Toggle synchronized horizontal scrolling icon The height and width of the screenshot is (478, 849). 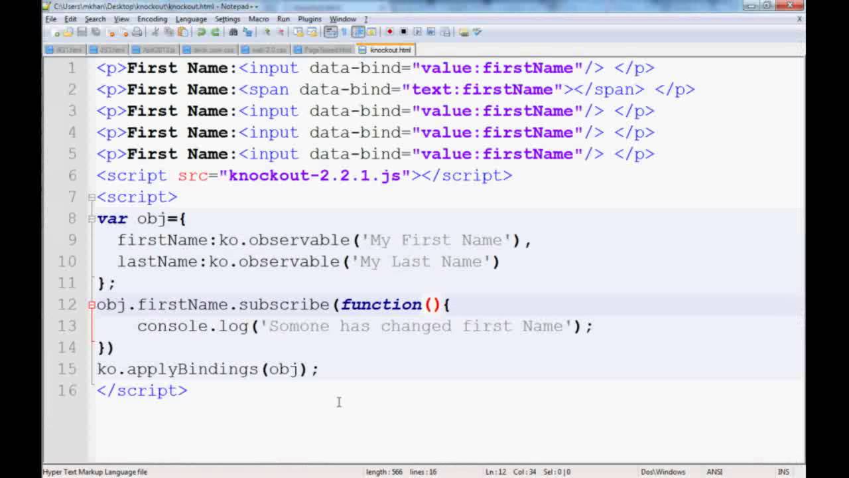point(312,32)
